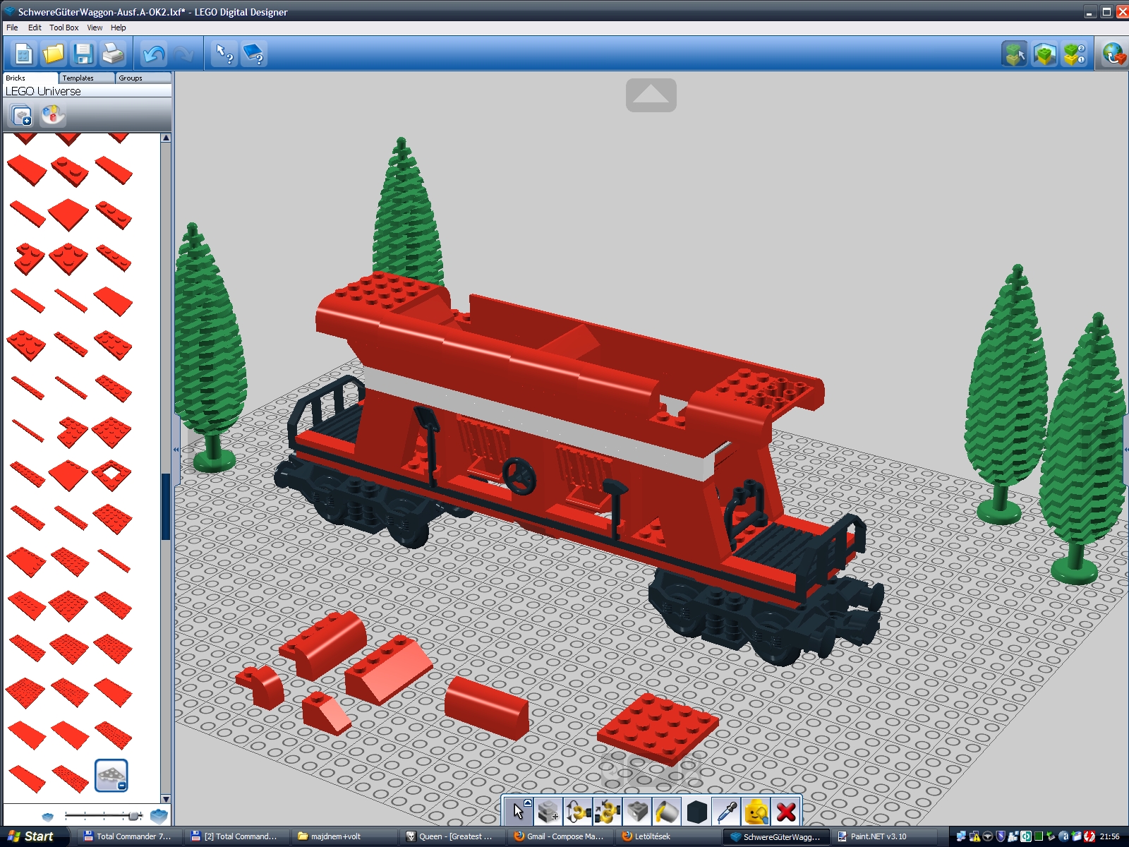Image resolution: width=1129 pixels, height=847 pixels.
Task: Enlarge brick thumbnails with large brick icon
Action: [x=159, y=816]
